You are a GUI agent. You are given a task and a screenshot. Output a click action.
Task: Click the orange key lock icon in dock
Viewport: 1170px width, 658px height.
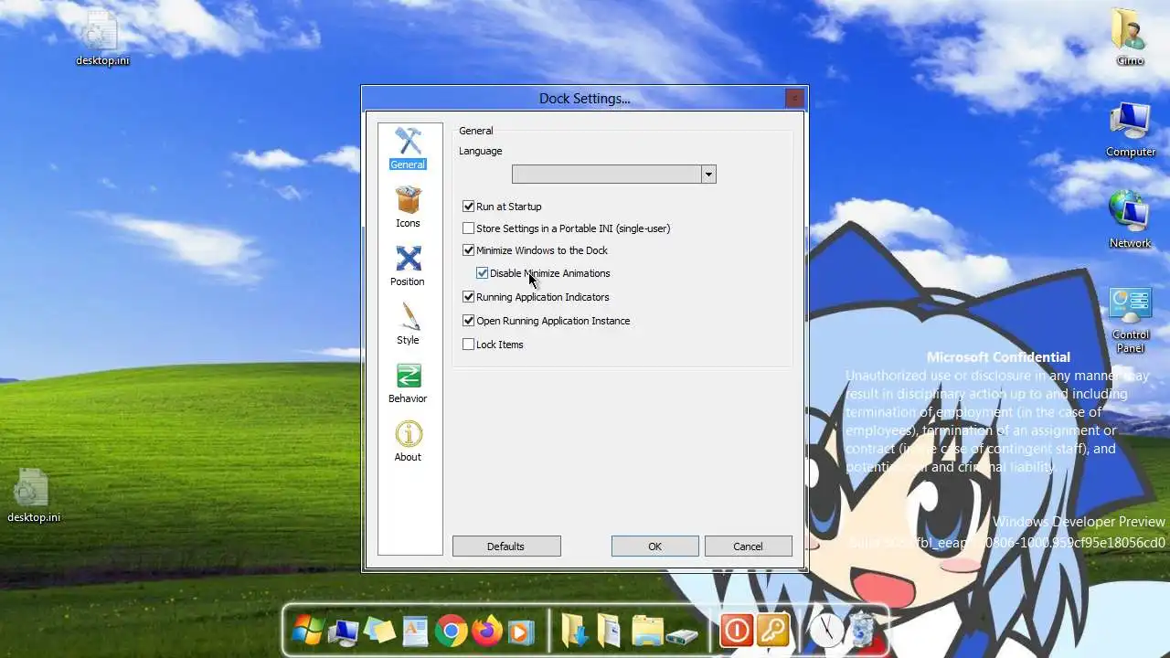[772, 631]
